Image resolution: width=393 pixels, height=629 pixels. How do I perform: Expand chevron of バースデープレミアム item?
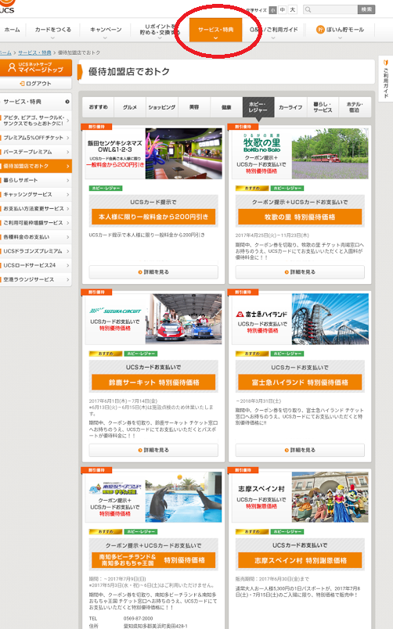point(68,152)
